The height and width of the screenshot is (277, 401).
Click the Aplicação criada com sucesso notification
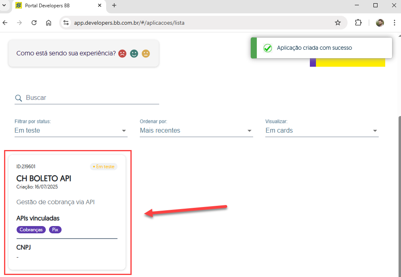pyautogui.click(x=322, y=48)
